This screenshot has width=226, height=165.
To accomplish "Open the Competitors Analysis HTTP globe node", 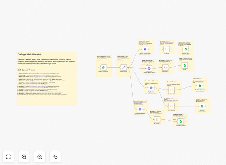I will tap(140, 109).
